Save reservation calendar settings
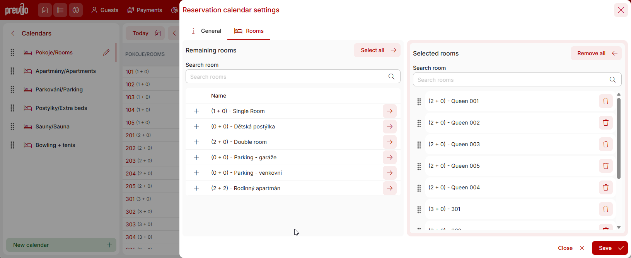The height and width of the screenshot is (258, 631). pyautogui.click(x=609, y=248)
